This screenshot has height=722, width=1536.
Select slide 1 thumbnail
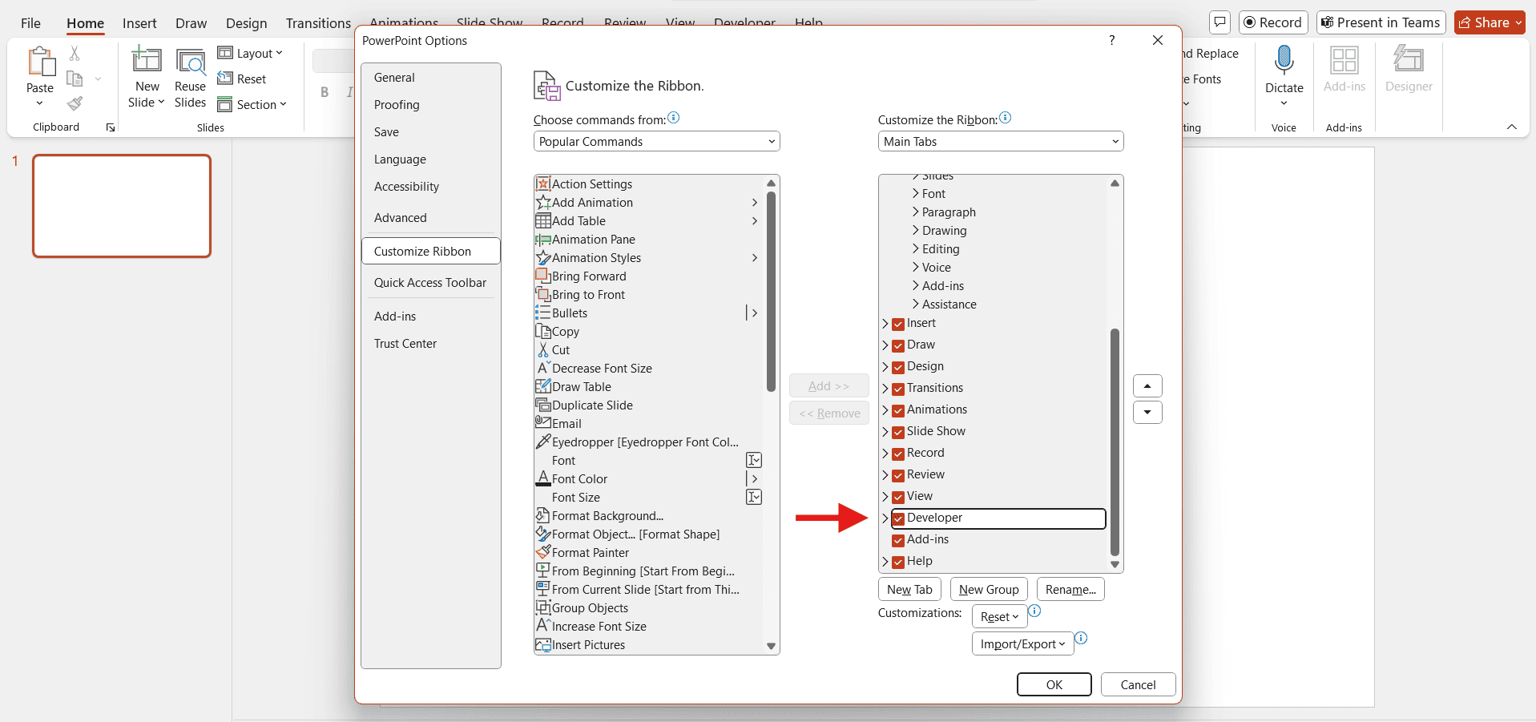[x=122, y=206]
